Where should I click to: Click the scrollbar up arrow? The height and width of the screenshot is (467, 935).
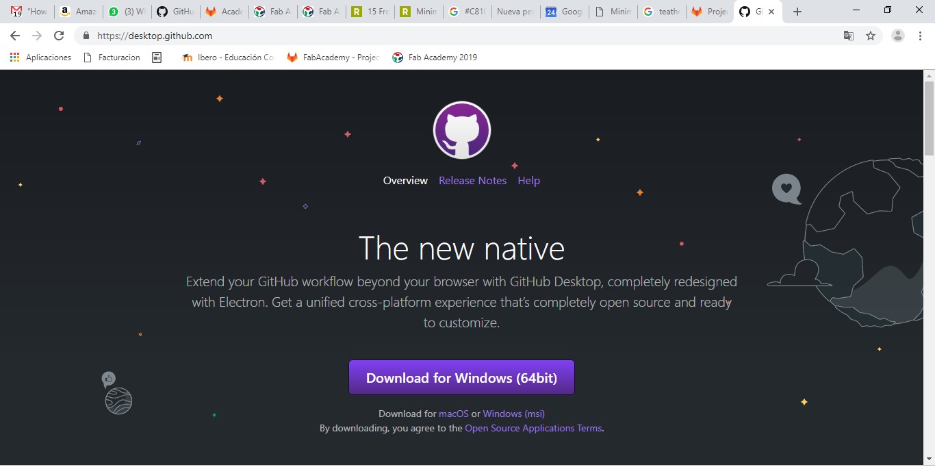coord(929,75)
